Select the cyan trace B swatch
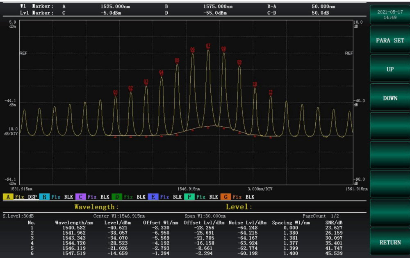Image resolution: width=410 pixels, height=258 pixels. tap(44, 197)
